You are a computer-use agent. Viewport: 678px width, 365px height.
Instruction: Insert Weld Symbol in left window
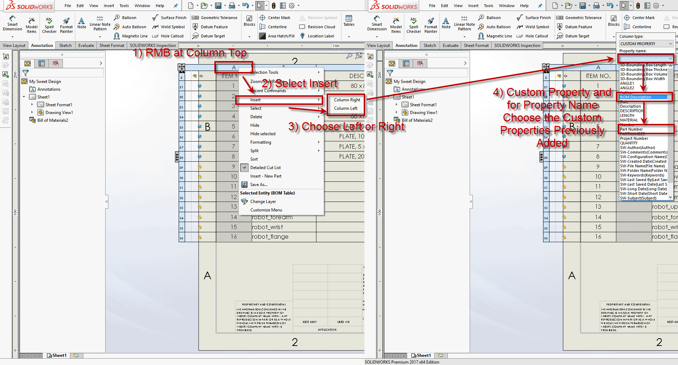(168, 27)
